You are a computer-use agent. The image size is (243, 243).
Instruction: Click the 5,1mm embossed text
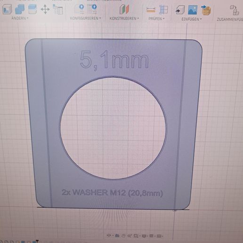(114, 60)
